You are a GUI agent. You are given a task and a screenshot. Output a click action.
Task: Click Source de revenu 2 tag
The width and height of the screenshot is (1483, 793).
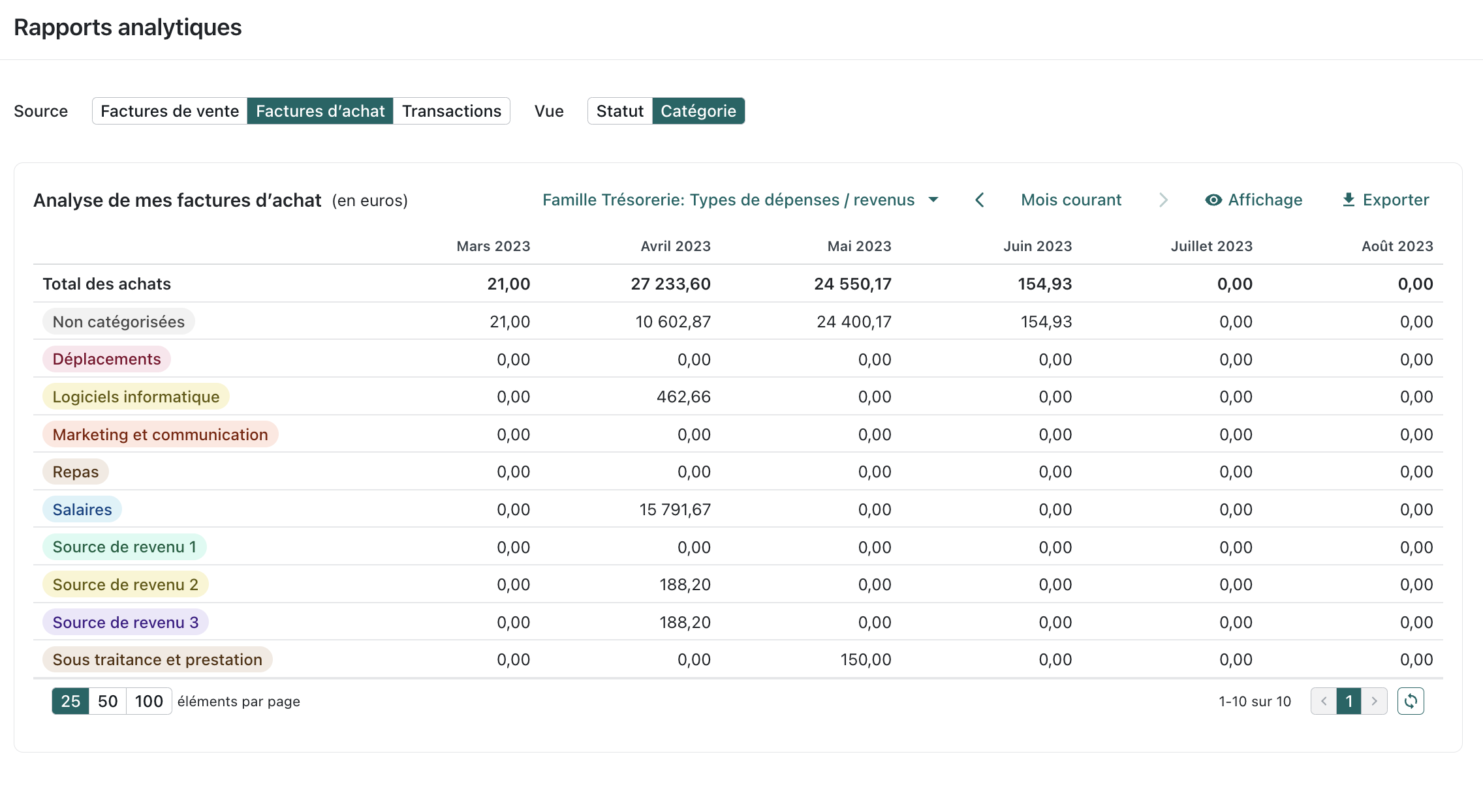(125, 584)
